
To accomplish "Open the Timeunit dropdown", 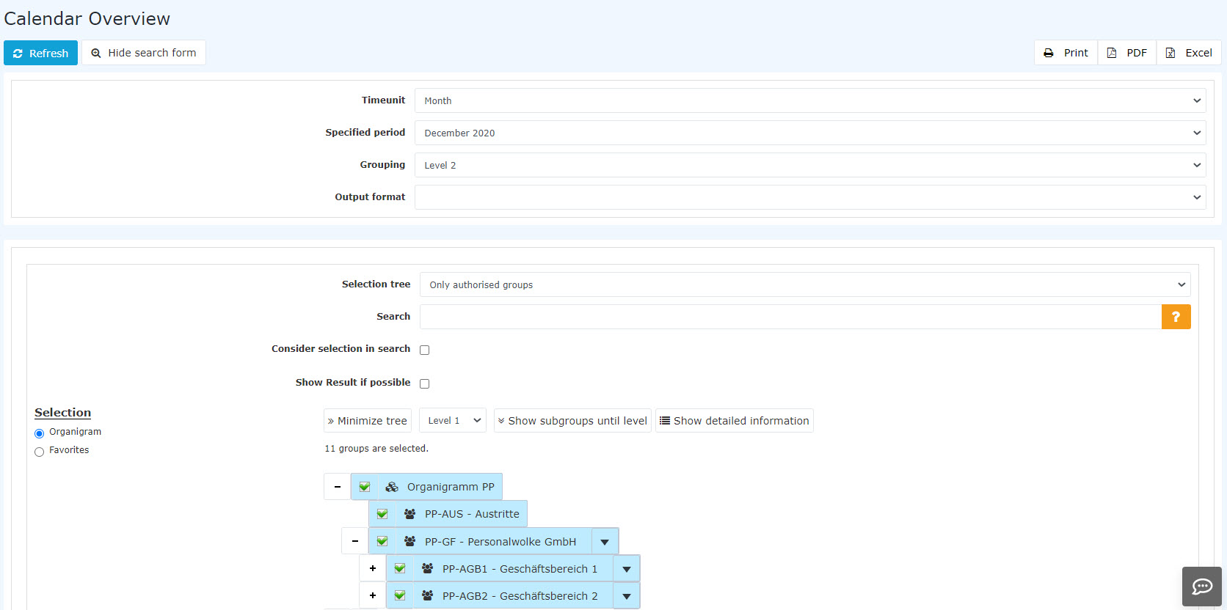I will [810, 100].
